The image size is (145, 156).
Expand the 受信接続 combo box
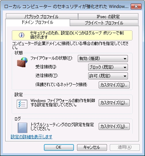point(108,67)
